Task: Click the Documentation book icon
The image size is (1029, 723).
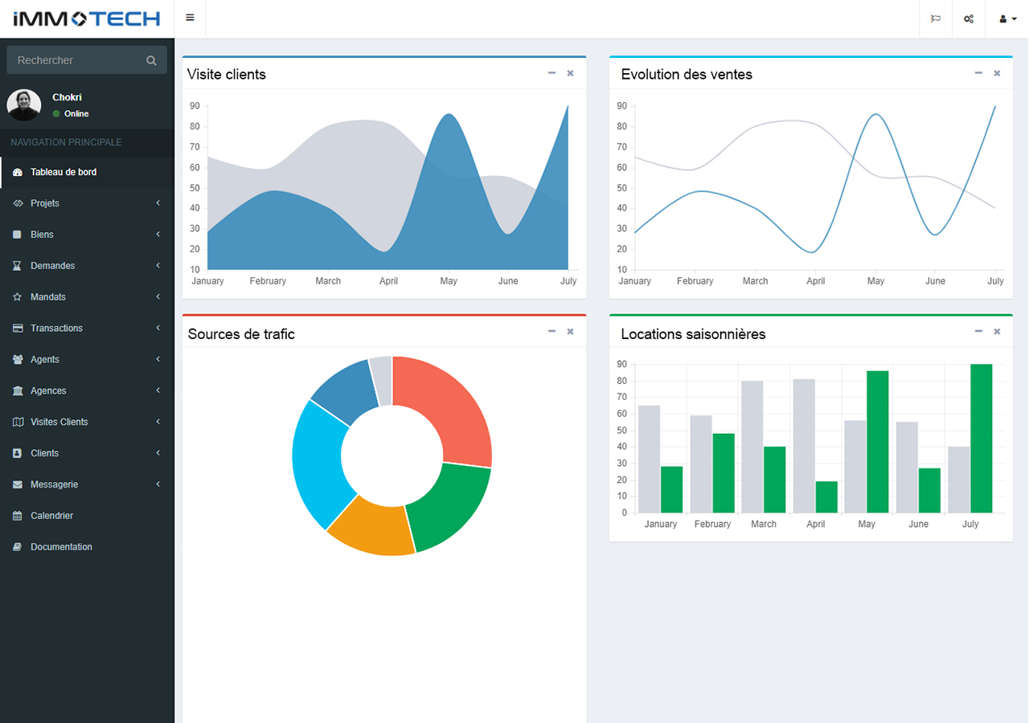Action: 18,547
